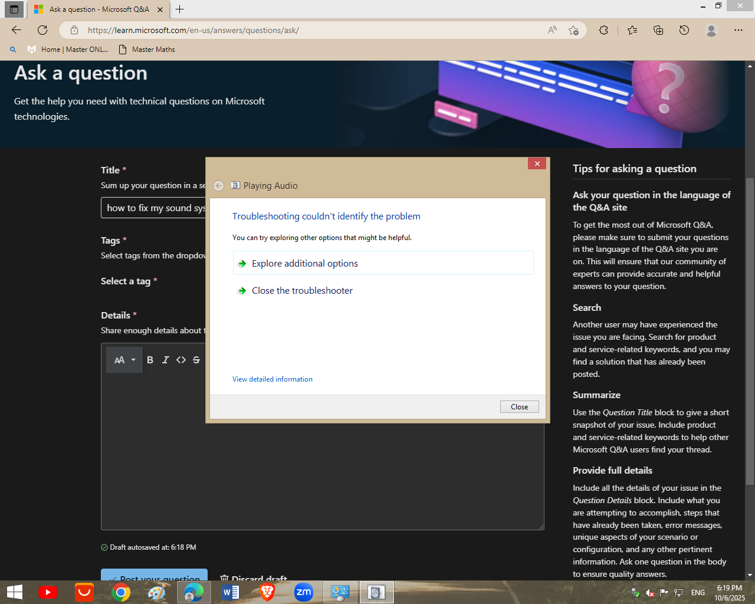Viewport: 755px width, 604px height.
Task: Toggle Read aloud icon in address bar
Action: [552, 30]
